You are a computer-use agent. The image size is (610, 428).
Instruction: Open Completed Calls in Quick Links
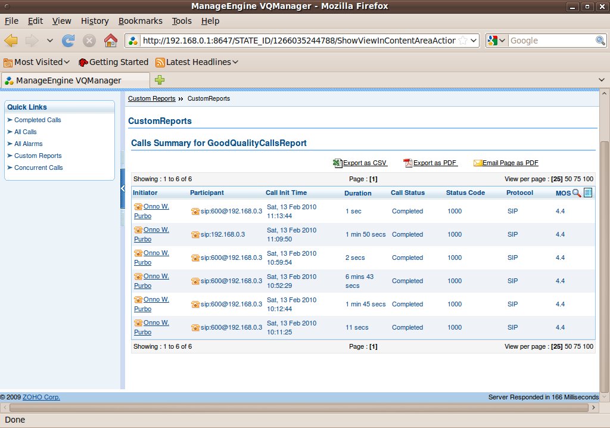[x=38, y=120]
